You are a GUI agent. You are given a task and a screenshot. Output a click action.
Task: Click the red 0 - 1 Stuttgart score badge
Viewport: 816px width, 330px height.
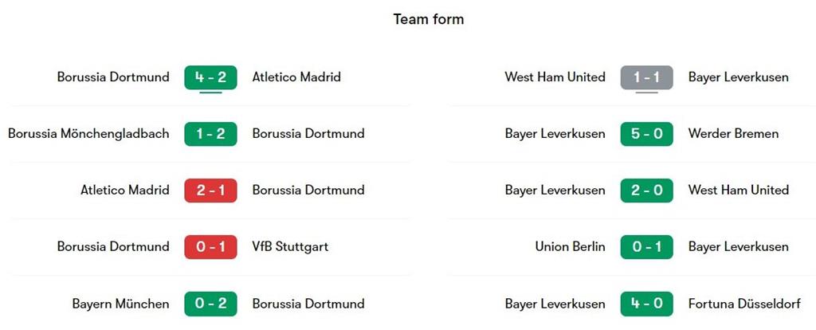tap(210, 247)
